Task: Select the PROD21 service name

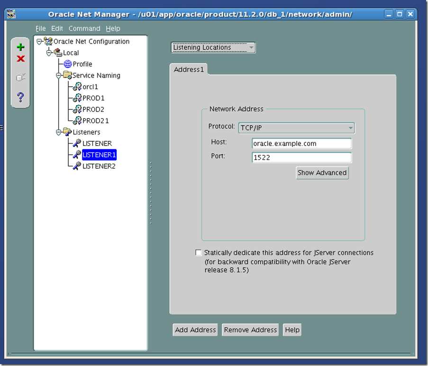Action: tap(96, 120)
